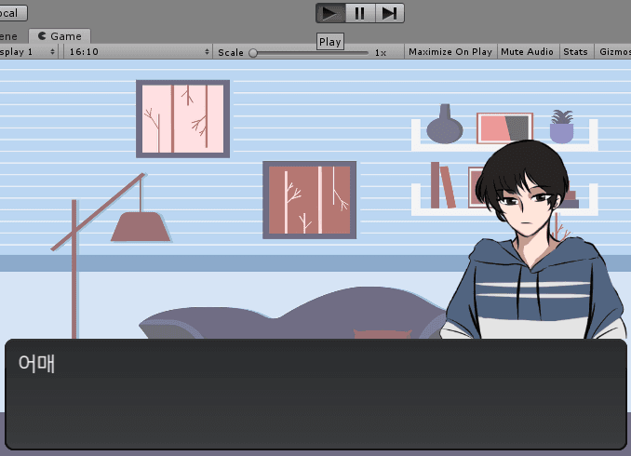This screenshot has height=456, width=631.
Task: Click the Scale 1x value label
Action: point(381,53)
